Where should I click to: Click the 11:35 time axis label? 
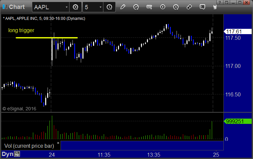104,155
